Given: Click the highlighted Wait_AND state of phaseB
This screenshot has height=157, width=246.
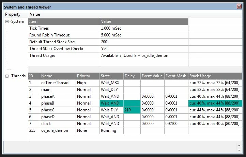Looking at the screenshot, I should click(111, 103).
